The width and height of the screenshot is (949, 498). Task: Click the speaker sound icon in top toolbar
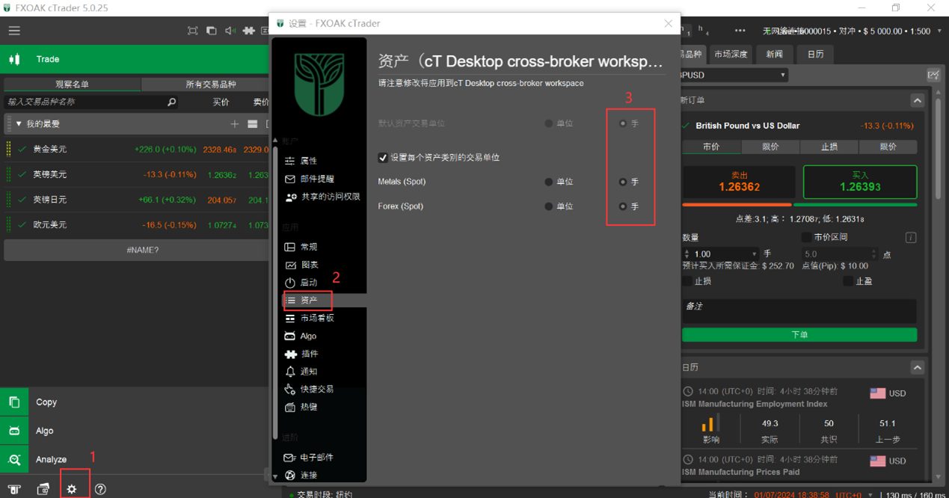tap(229, 31)
